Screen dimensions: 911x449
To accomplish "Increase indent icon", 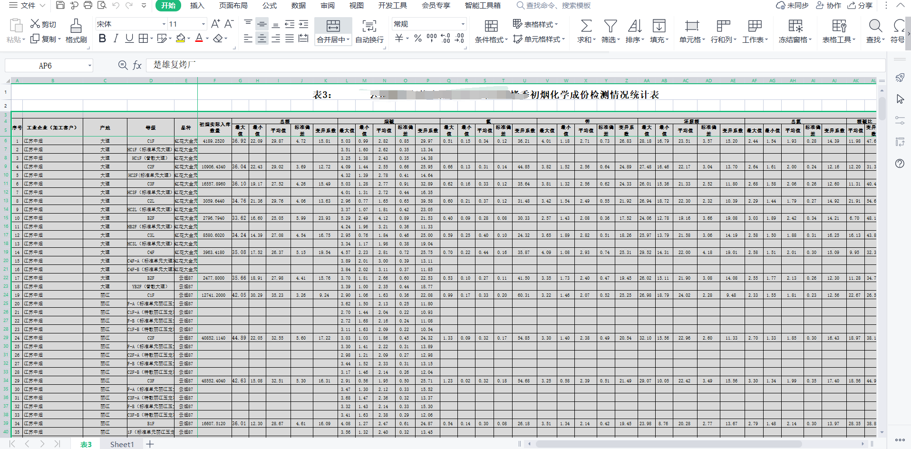I will coord(303,24).
